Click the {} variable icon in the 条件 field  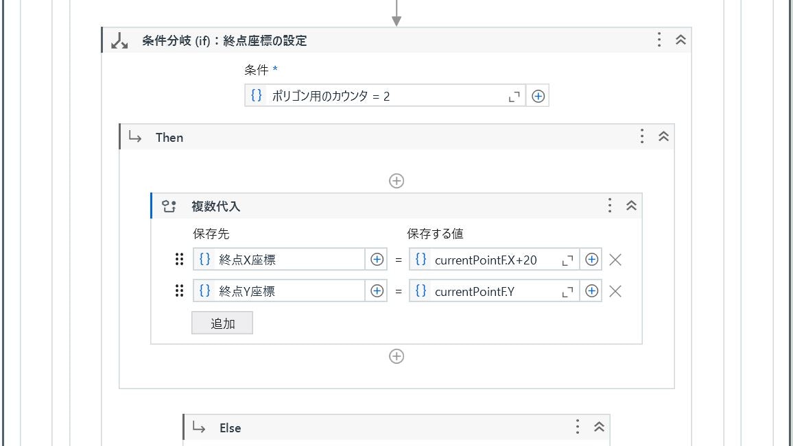tap(257, 95)
